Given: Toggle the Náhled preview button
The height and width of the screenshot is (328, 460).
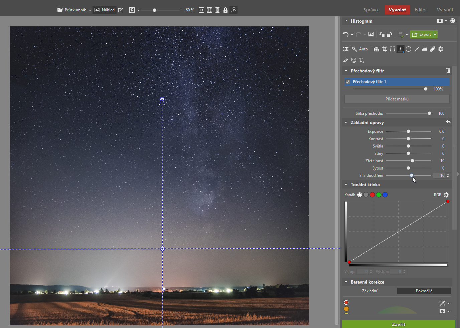Looking at the screenshot, I should [105, 10].
